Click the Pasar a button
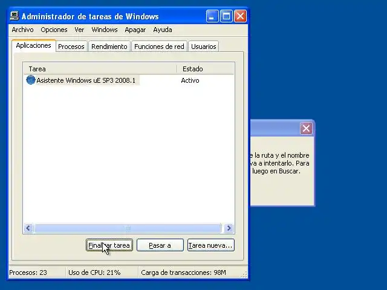The height and width of the screenshot is (290, 387). point(160,245)
